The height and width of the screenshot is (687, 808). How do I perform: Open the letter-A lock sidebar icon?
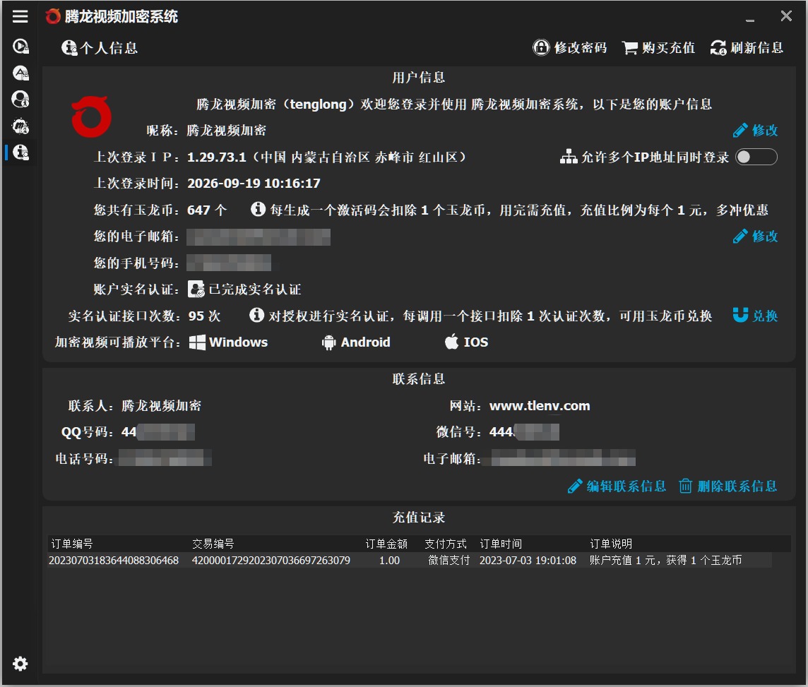20,73
